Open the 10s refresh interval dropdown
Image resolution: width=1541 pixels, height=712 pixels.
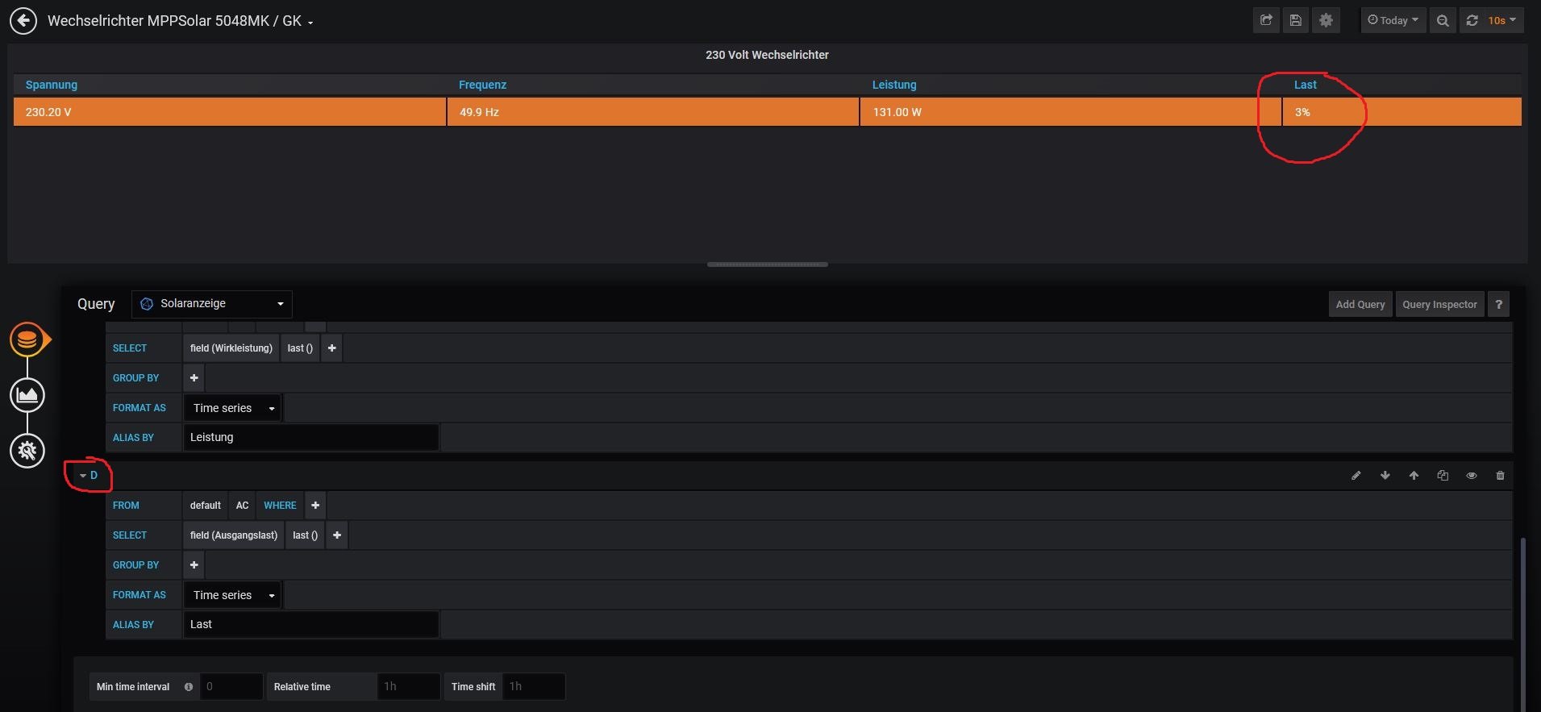pyautogui.click(x=1501, y=20)
